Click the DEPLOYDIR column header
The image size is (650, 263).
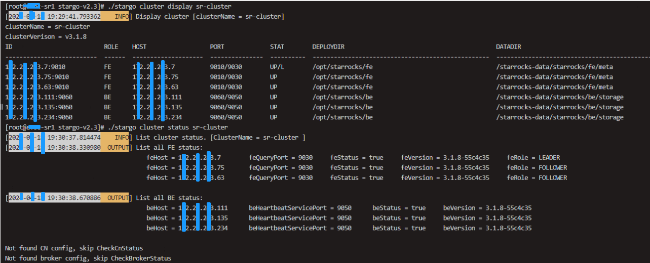(x=328, y=47)
